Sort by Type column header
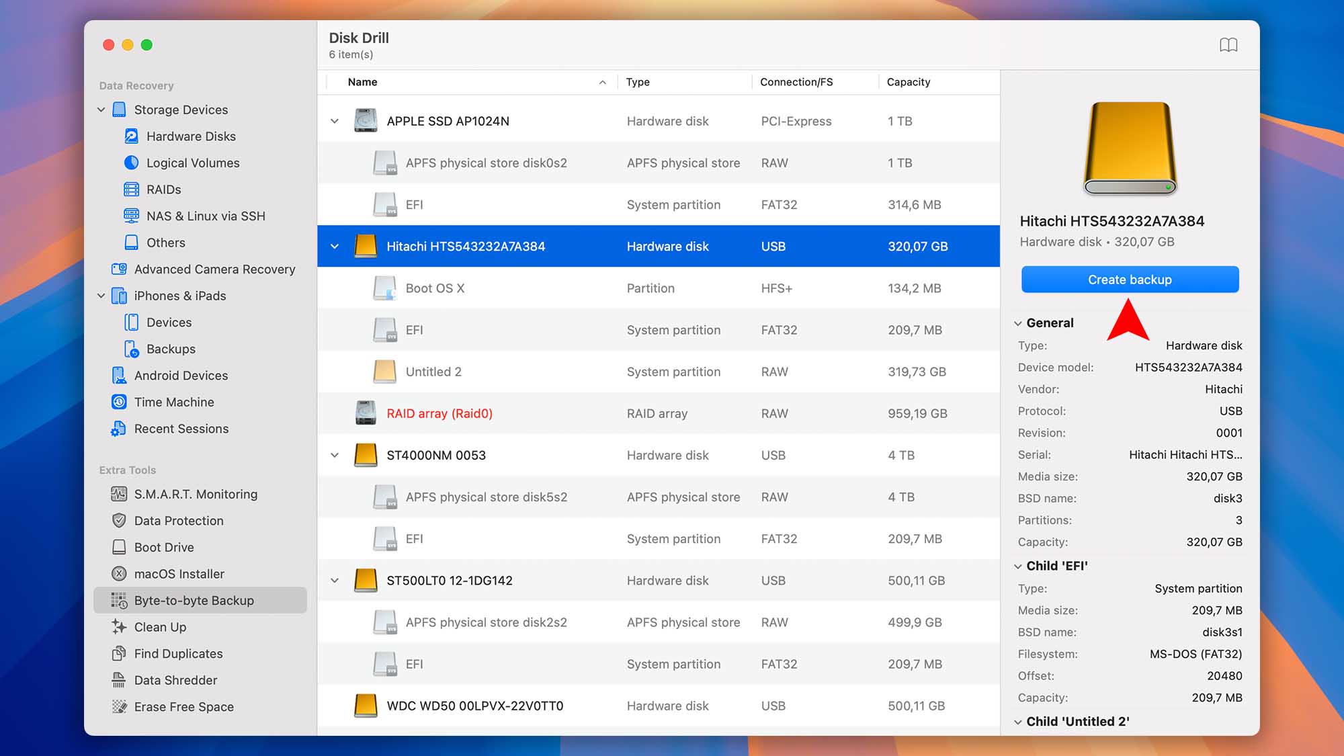This screenshot has width=1344, height=756. (684, 82)
